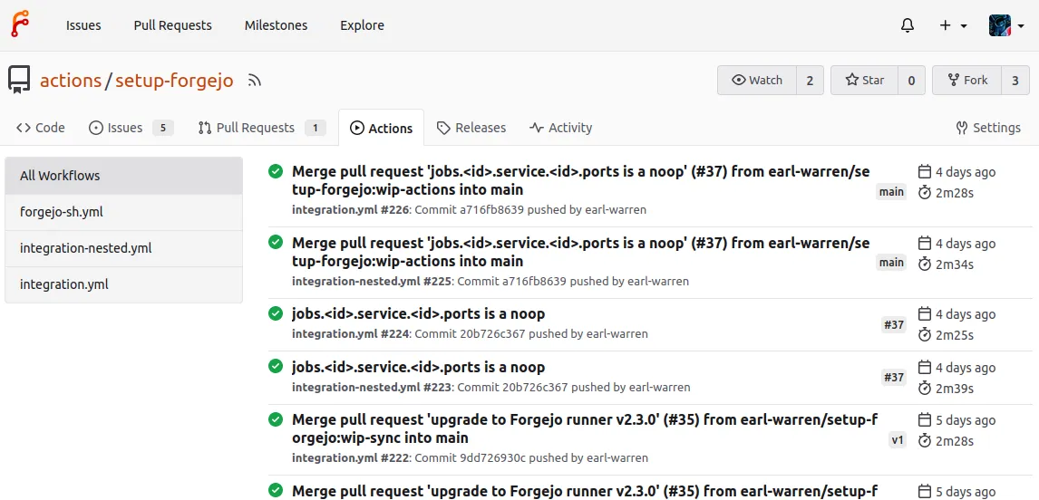Open the user avatar dropdown
The width and height of the screenshot is (1039, 500).
(1005, 25)
